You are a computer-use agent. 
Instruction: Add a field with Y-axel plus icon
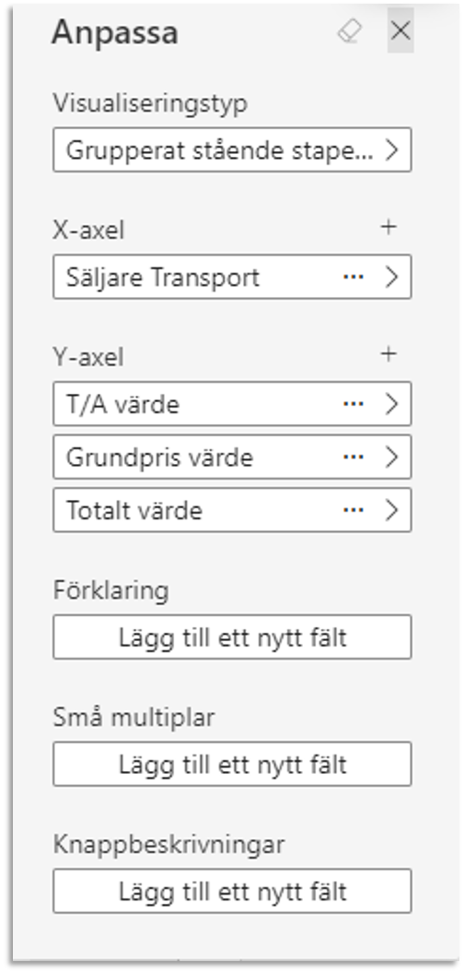tap(389, 354)
